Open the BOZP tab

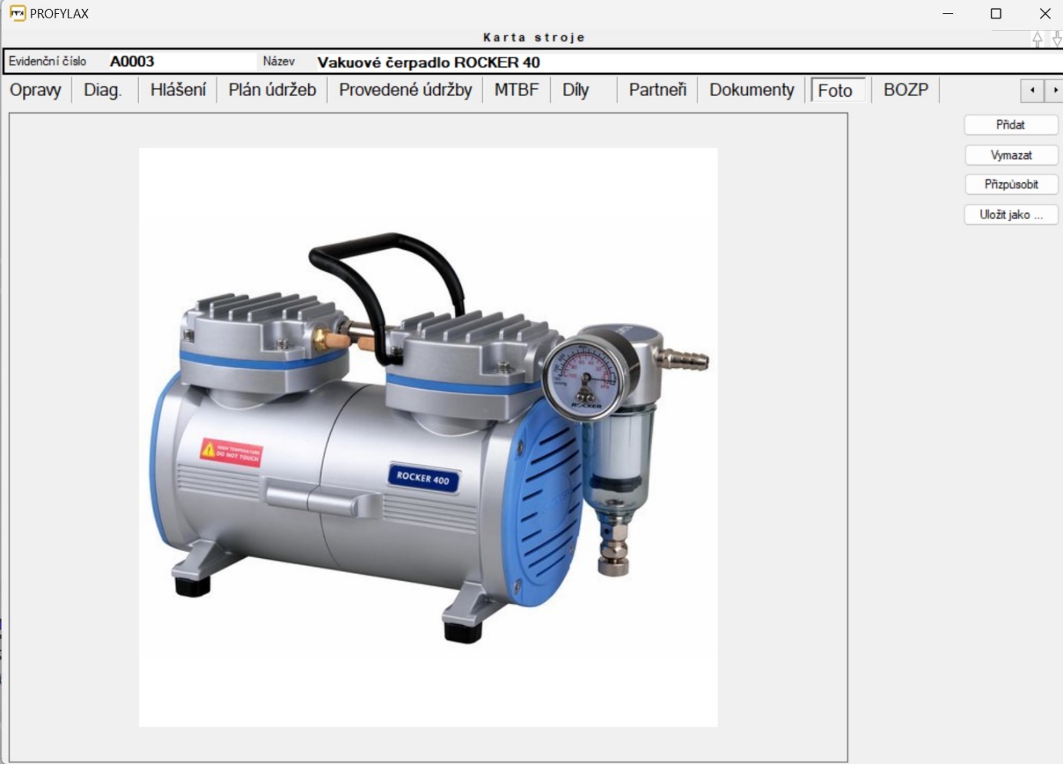(x=906, y=90)
